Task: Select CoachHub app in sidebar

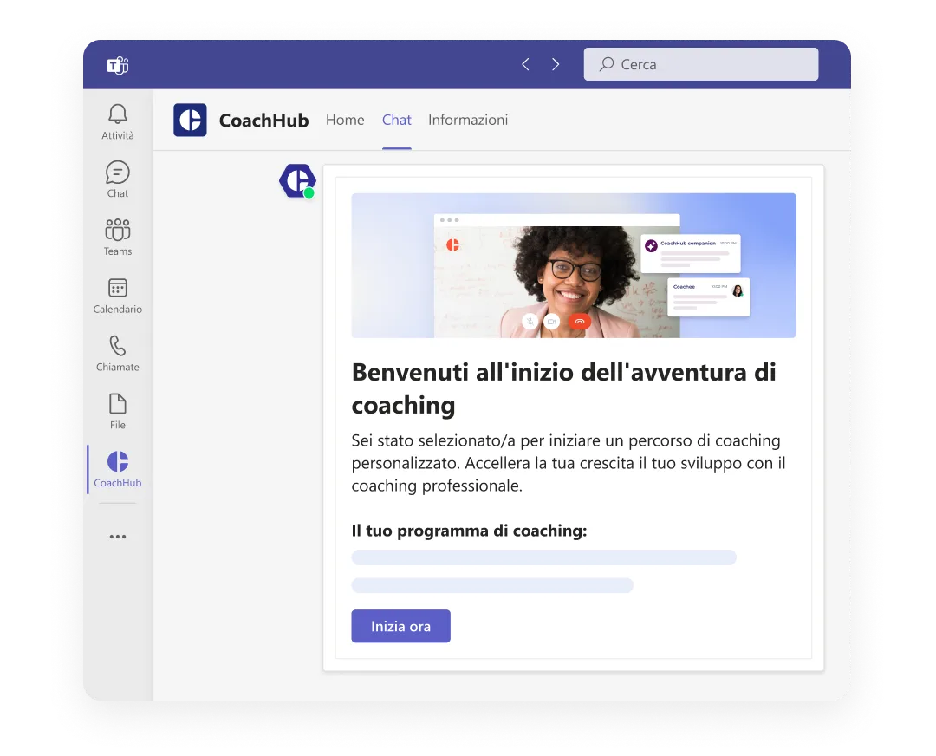Action: click(x=118, y=469)
